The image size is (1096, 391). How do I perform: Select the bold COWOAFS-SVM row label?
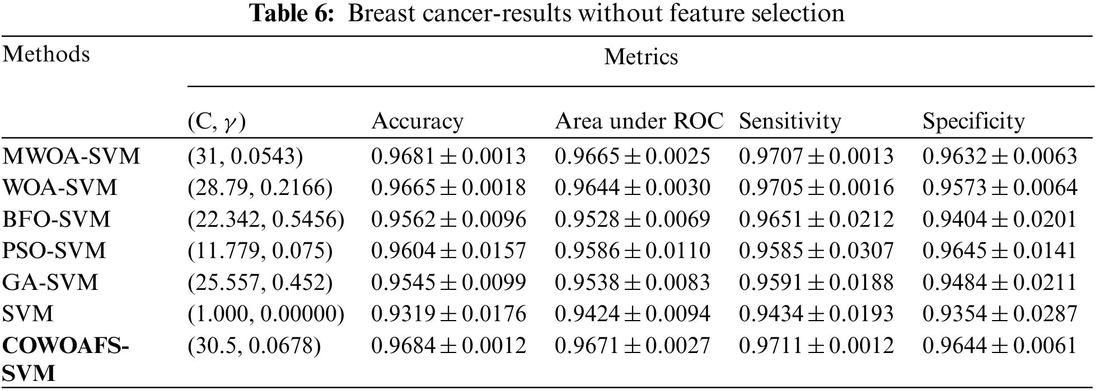pyautogui.click(x=65, y=359)
